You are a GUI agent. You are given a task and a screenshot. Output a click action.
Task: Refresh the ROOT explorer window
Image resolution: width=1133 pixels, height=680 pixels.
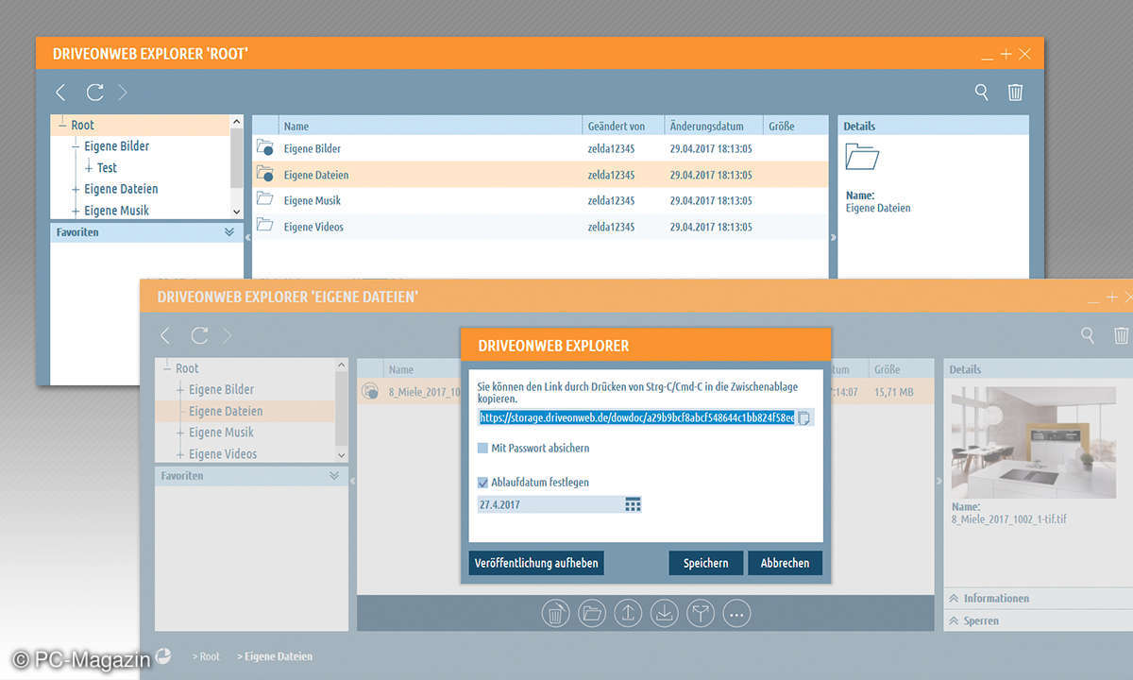[94, 93]
